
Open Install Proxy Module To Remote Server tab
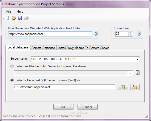[x=84, y=48]
